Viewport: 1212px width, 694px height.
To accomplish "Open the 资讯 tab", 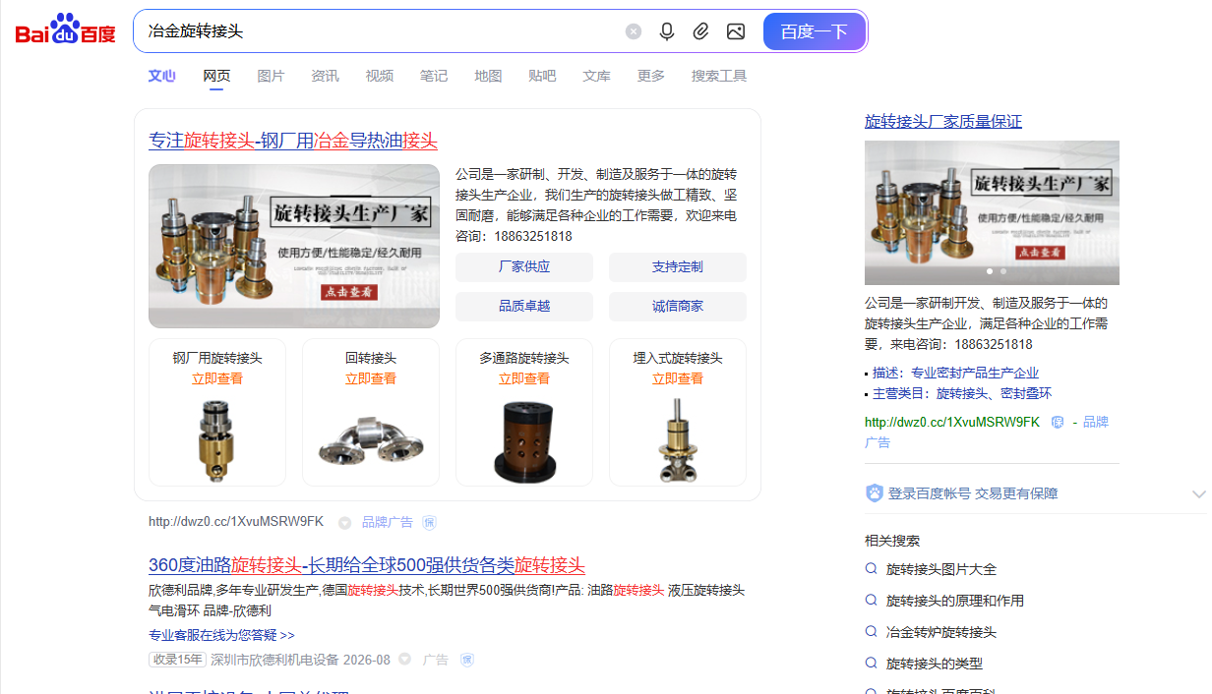I will pos(325,76).
